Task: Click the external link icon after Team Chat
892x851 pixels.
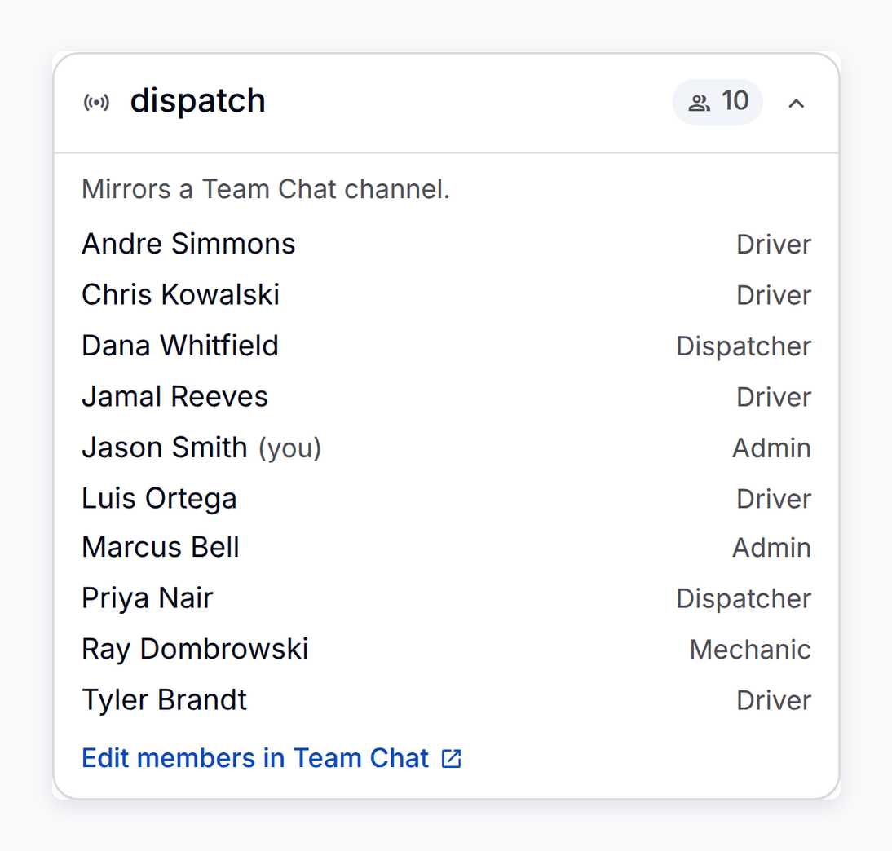Action: click(x=451, y=758)
